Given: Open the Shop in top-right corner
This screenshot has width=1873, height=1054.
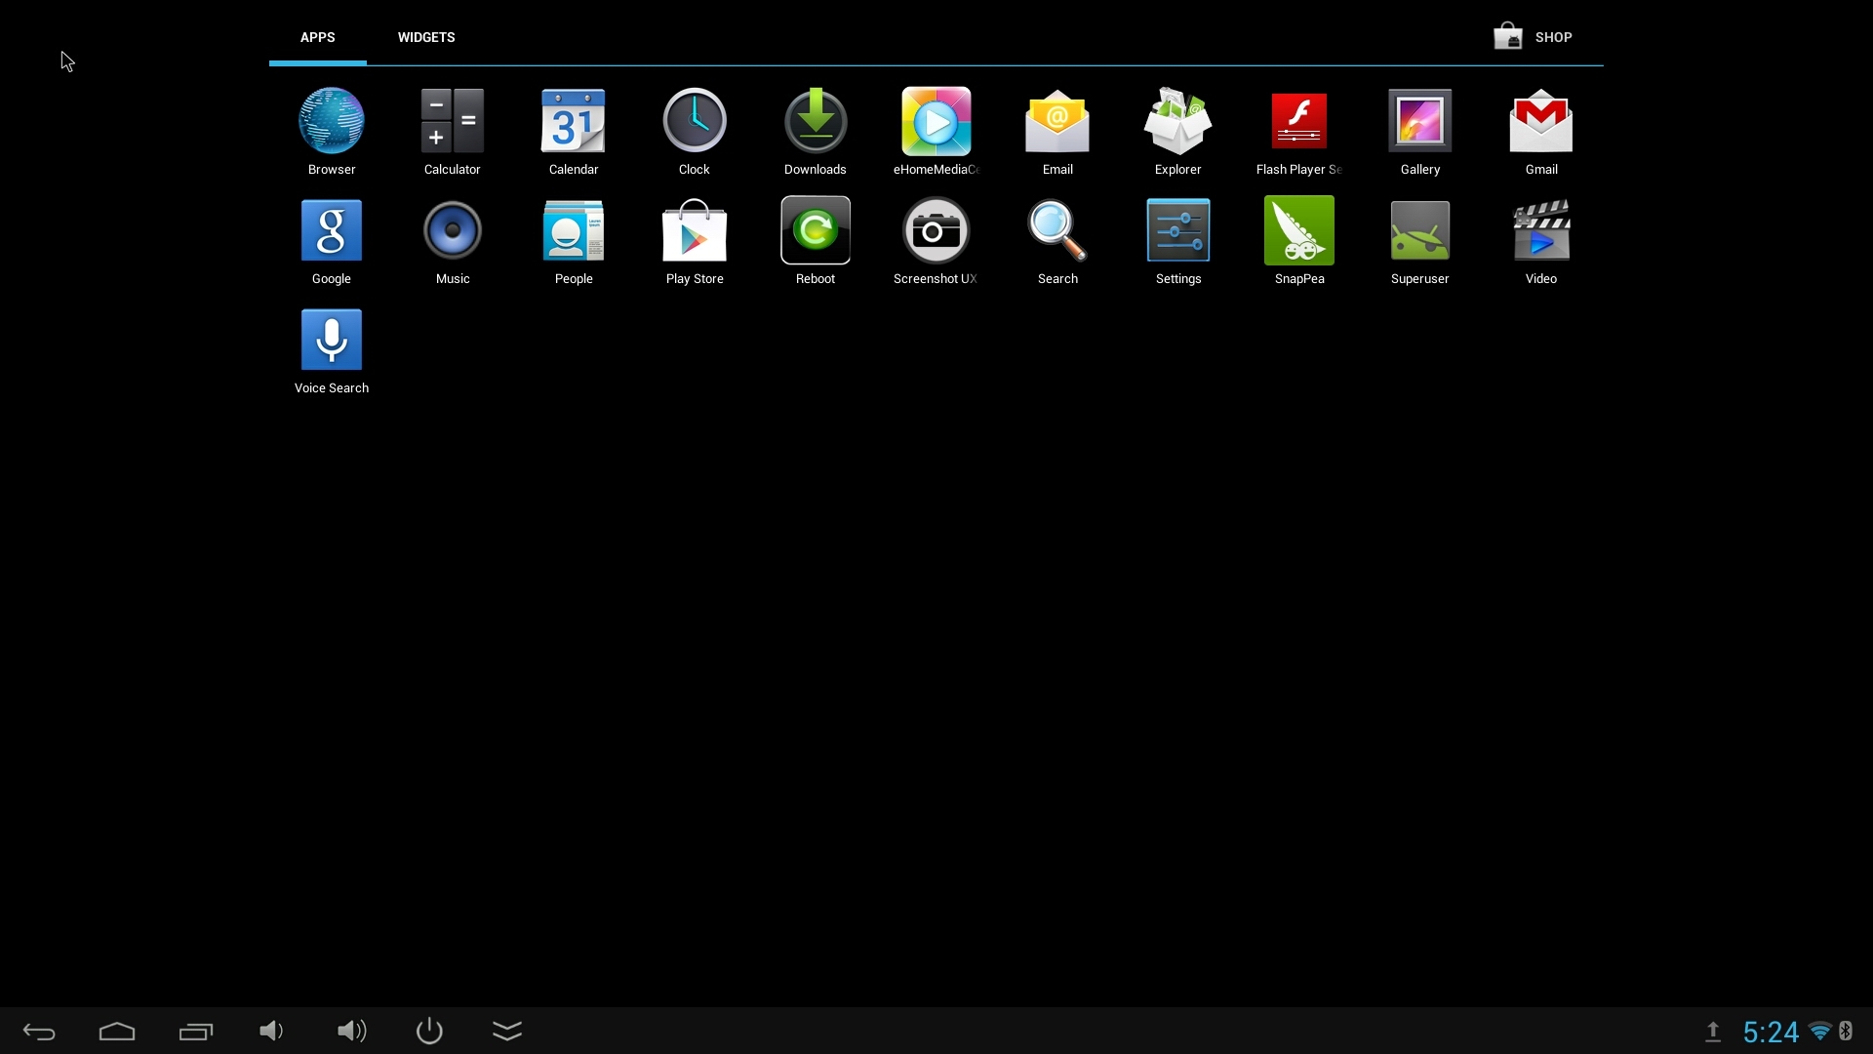Looking at the screenshot, I should (x=1534, y=36).
